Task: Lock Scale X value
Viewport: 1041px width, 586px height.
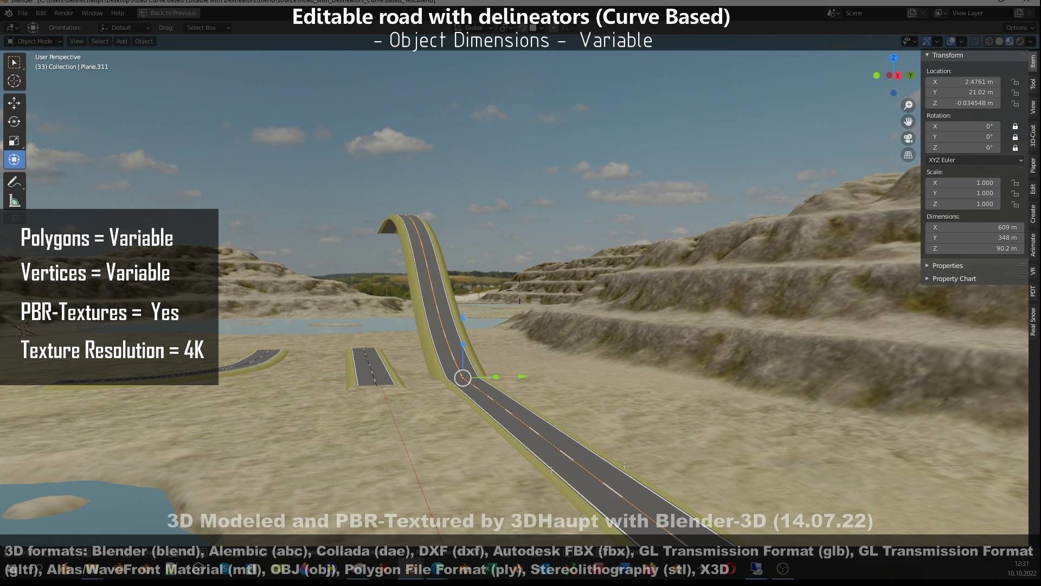Action: tap(1015, 183)
